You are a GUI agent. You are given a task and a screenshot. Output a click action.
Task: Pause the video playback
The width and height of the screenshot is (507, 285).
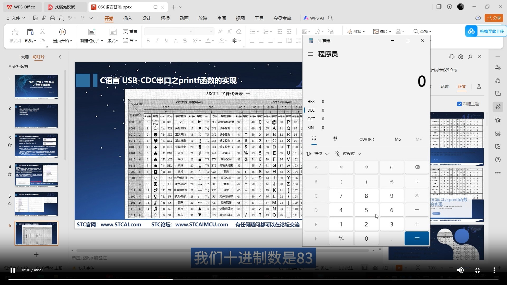coord(12,270)
